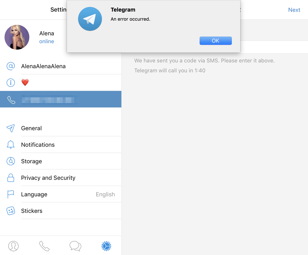Click the pie chart icon beside Storage

coord(11,161)
